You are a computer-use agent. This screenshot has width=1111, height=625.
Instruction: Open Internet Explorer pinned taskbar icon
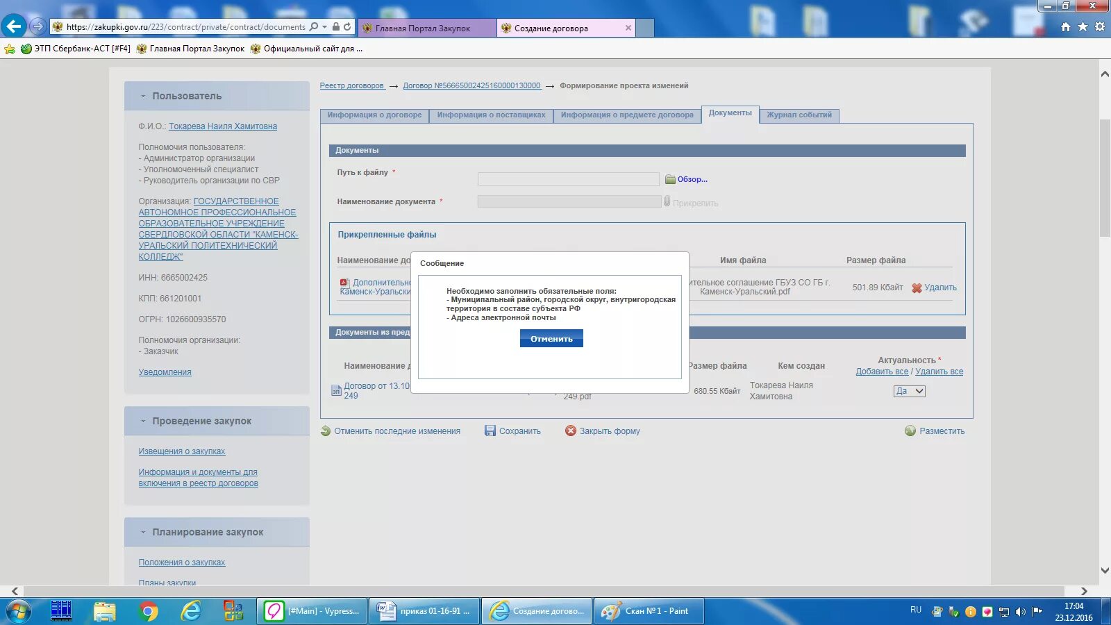pos(190,611)
